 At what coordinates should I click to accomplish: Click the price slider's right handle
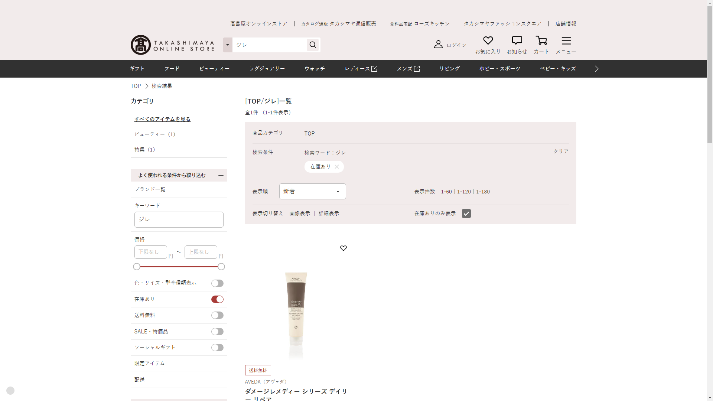221,267
